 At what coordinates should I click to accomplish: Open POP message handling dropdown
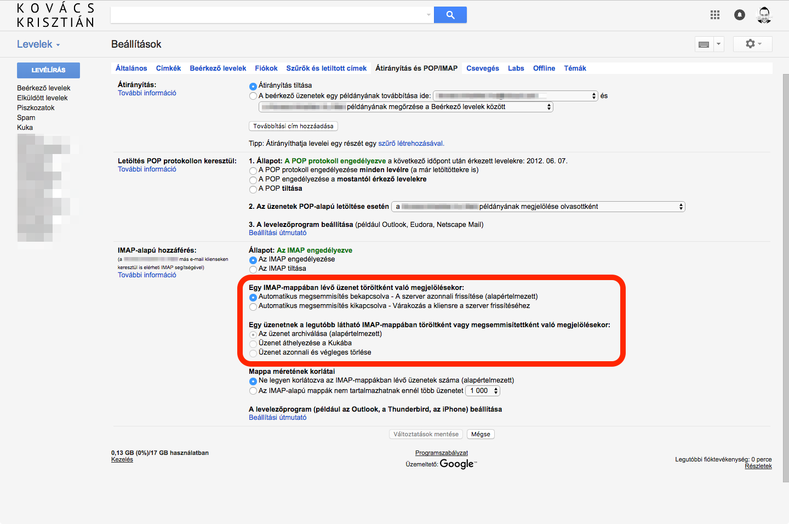coord(539,207)
